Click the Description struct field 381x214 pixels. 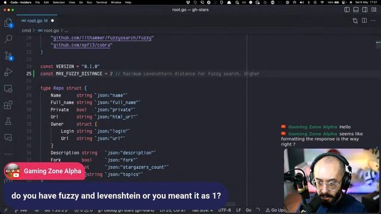(65, 153)
